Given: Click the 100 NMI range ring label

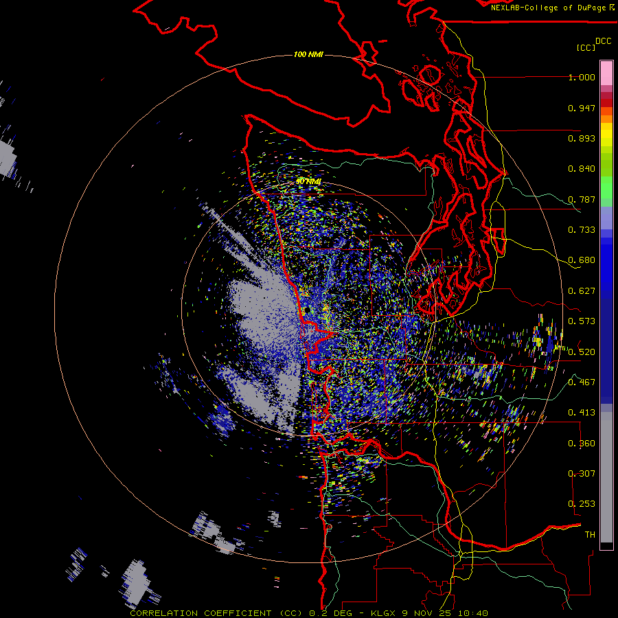Looking at the screenshot, I should click(308, 54).
